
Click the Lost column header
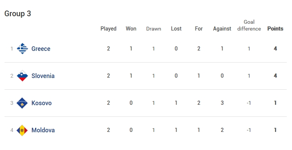[x=176, y=29]
